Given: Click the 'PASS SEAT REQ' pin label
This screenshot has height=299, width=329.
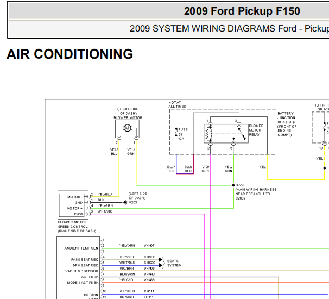Looking at the screenshot, I should (x=85, y=260).
